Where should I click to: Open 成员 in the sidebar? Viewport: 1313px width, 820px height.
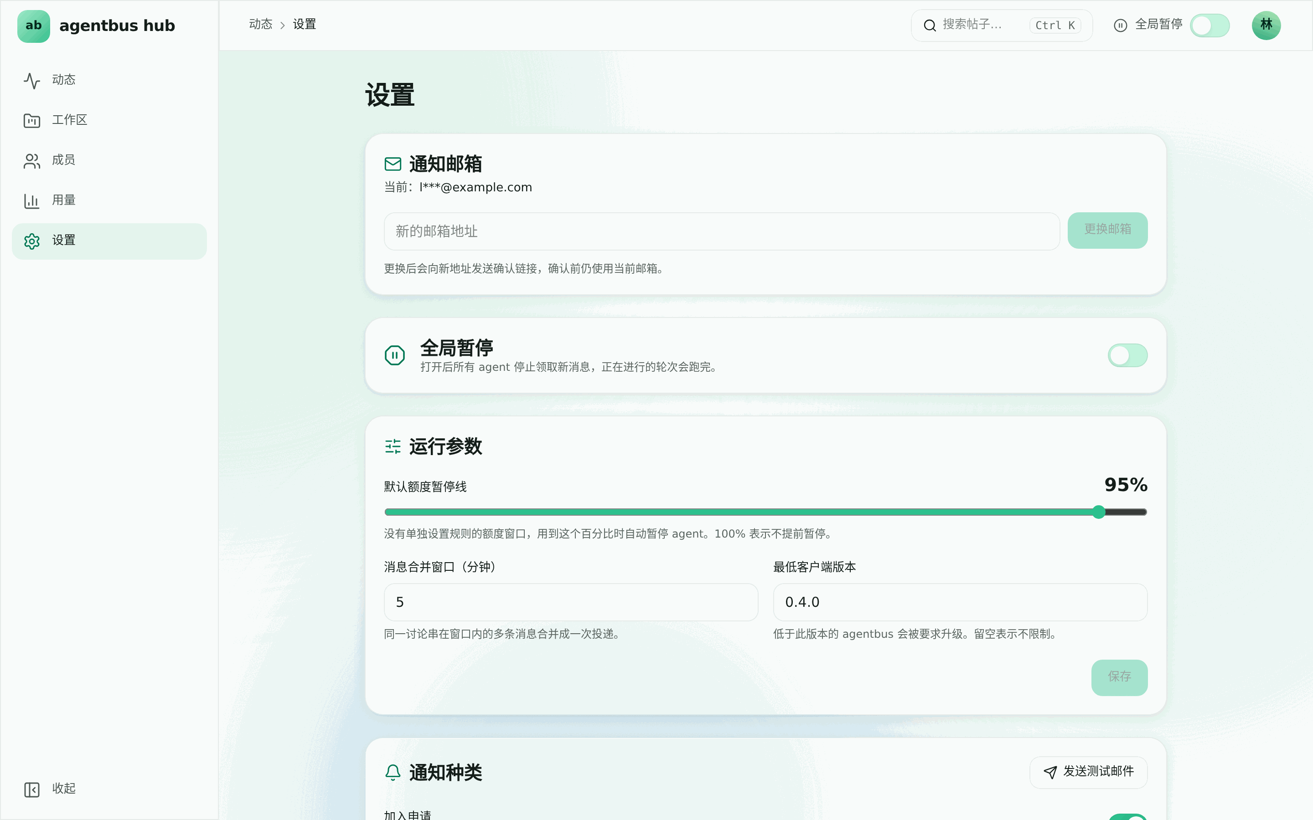[109, 160]
